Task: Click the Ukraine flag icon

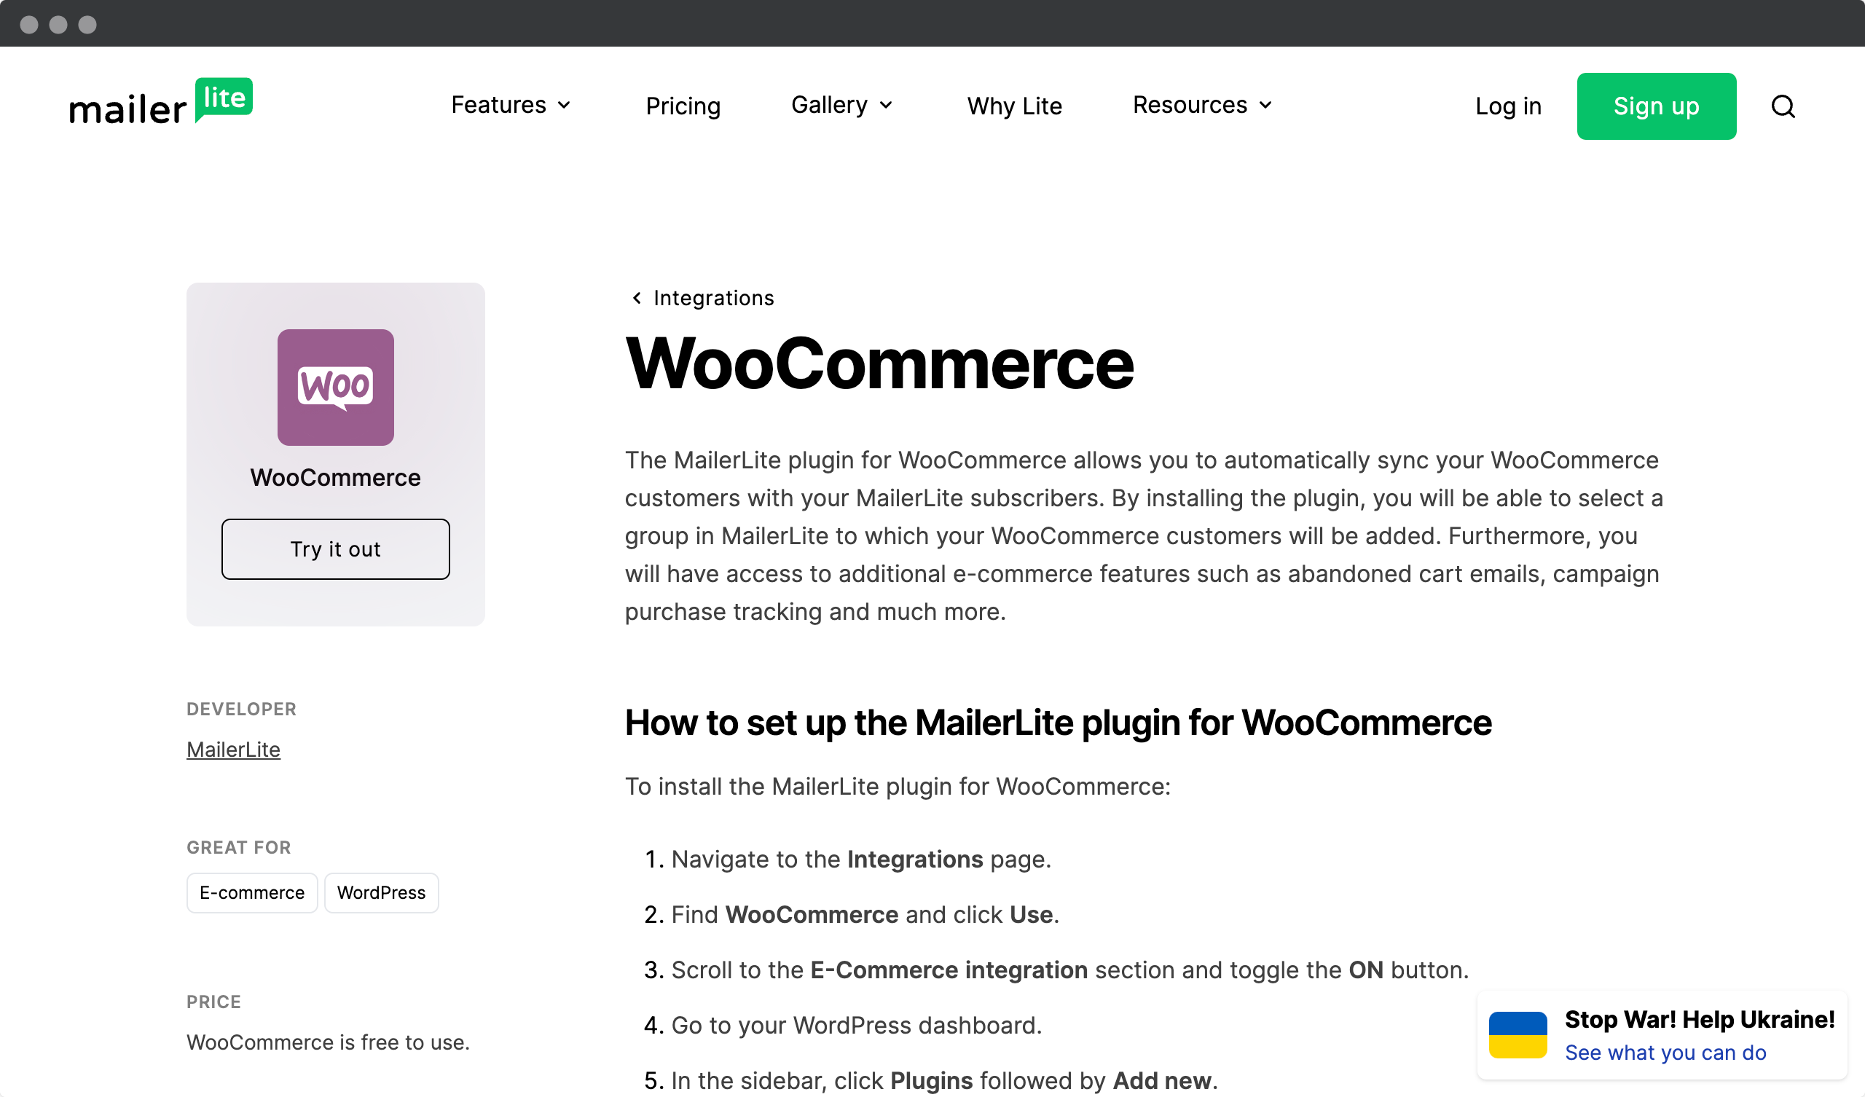Action: click(x=1519, y=1036)
